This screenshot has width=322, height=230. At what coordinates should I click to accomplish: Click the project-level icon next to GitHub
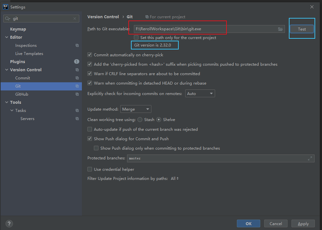(77, 94)
